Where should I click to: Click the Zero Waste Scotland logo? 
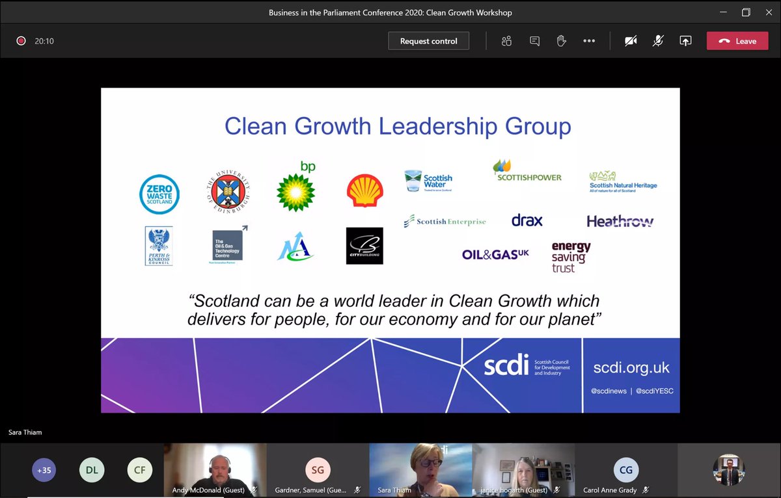click(x=159, y=194)
